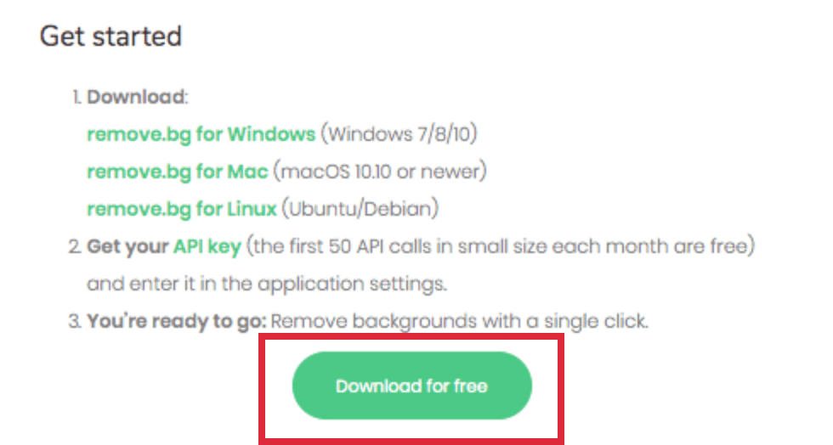Open the remove.bg for Windows link
This screenshot has width=833, height=445.
201,134
